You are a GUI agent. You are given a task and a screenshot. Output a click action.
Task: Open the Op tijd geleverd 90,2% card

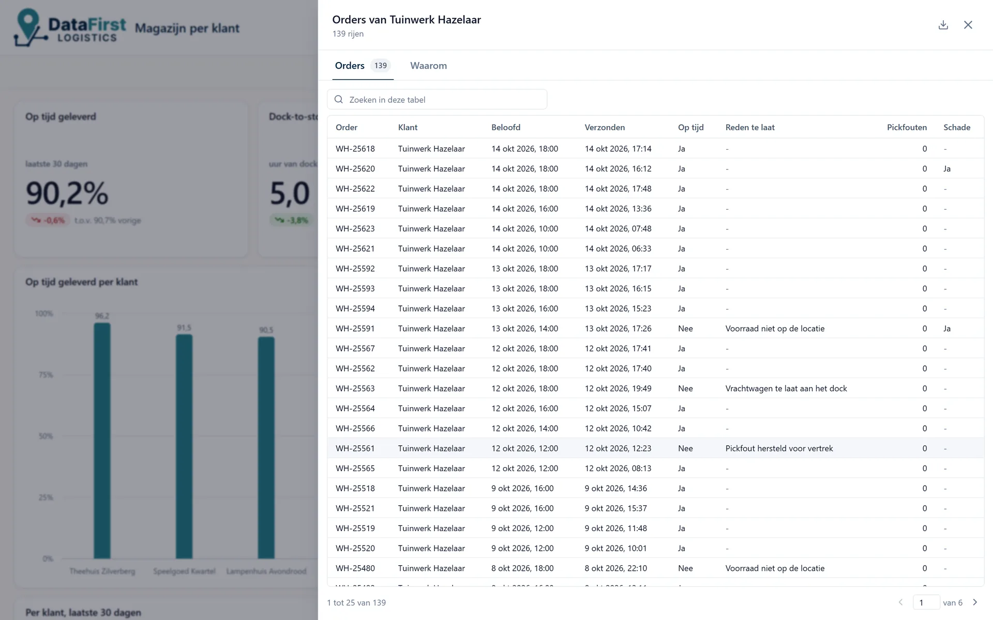click(x=131, y=179)
